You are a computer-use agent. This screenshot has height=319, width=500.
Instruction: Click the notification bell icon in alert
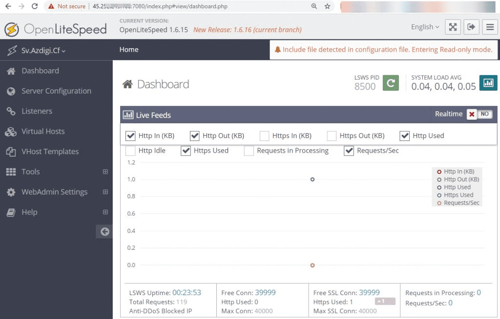point(278,49)
